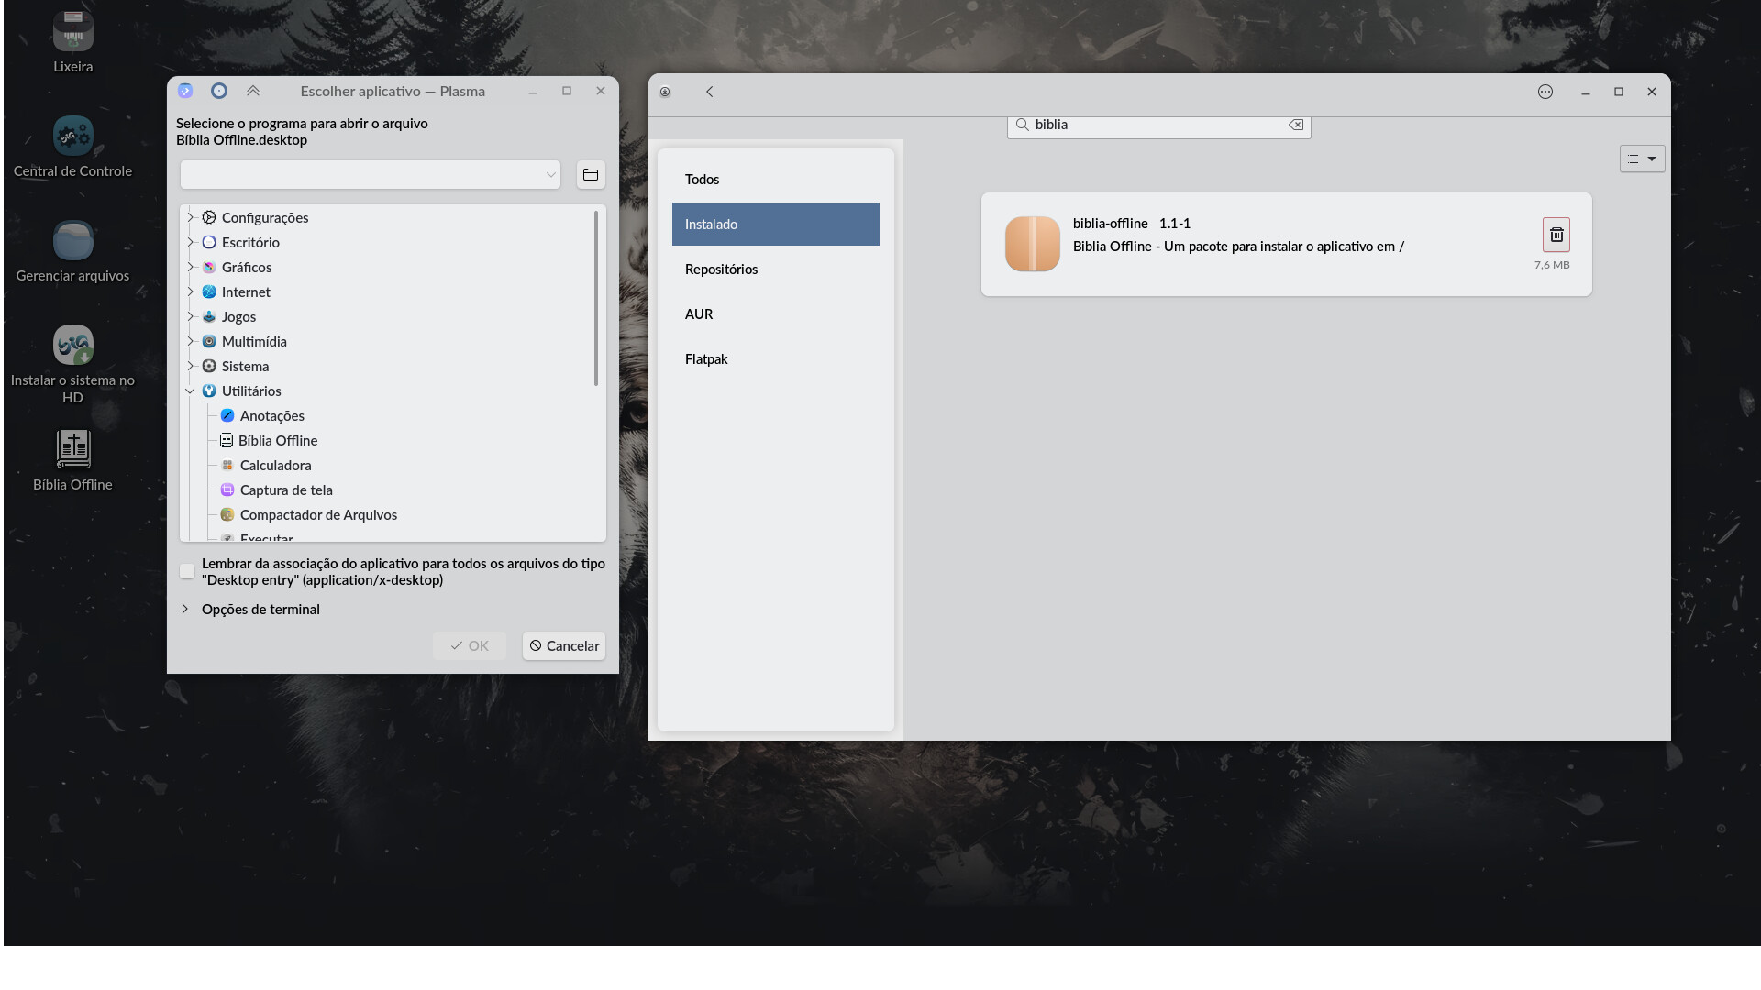Image resolution: width=1761 pixels, height=990 pixels.
Task: Open the three-dots menu in package manager header
Action: coord(1545,92)
